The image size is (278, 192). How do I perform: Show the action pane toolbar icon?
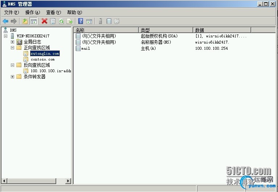89,21
